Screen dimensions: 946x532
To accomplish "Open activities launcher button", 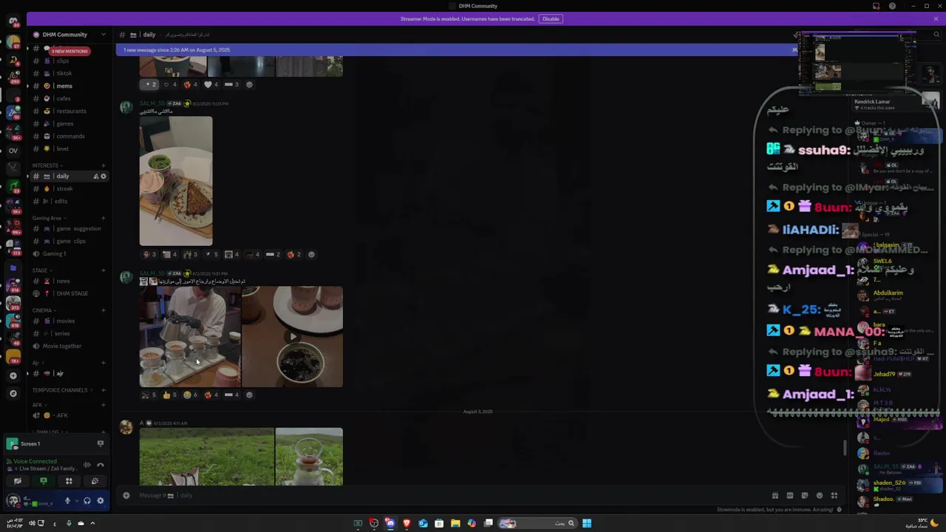I will coord(69,481).
